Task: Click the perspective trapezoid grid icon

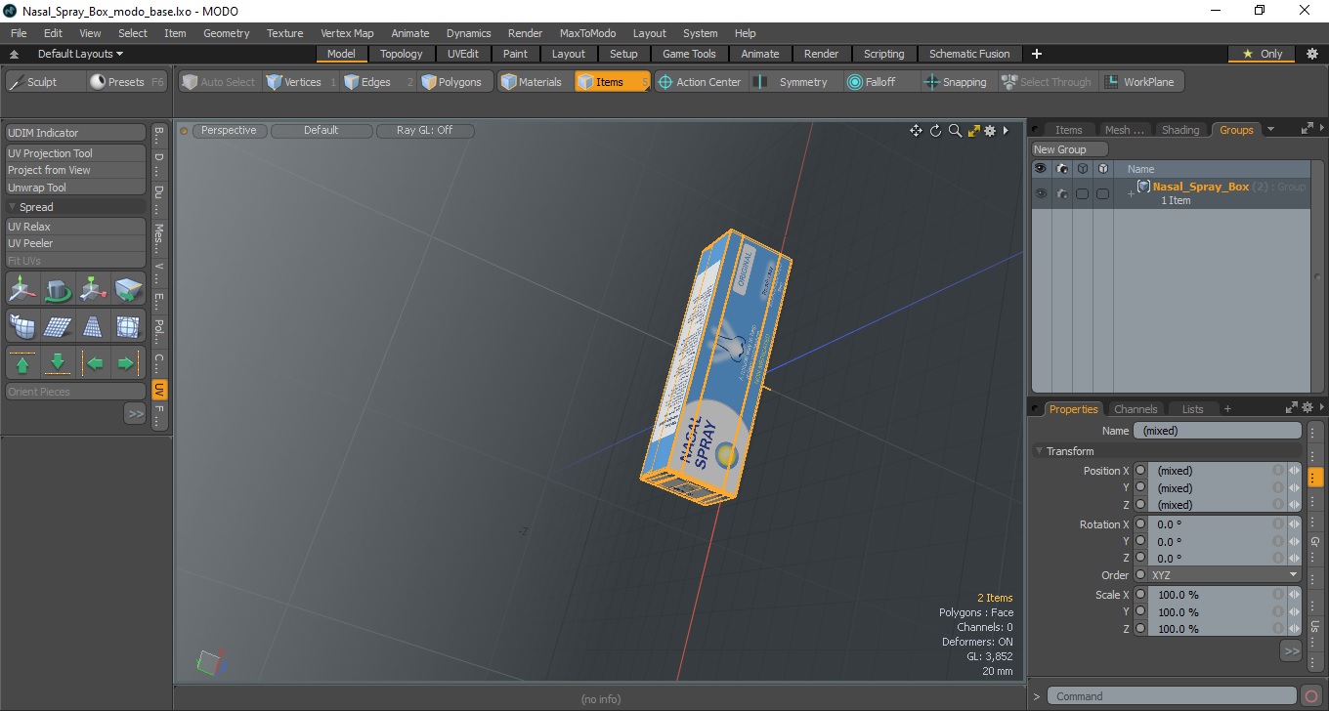Action: pyautogui.click(x=93, y=326)
